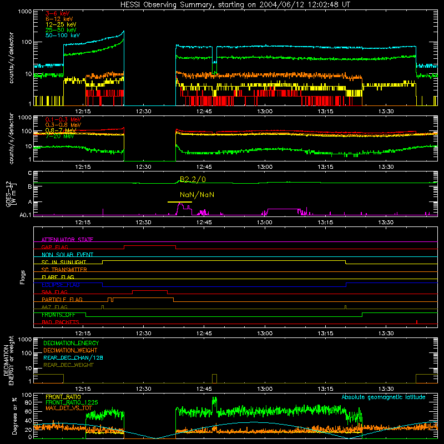Viewport: 444px width, 444px height.
Task: Click the Flags vertical axis title
Action: click(x=23, y=277)
